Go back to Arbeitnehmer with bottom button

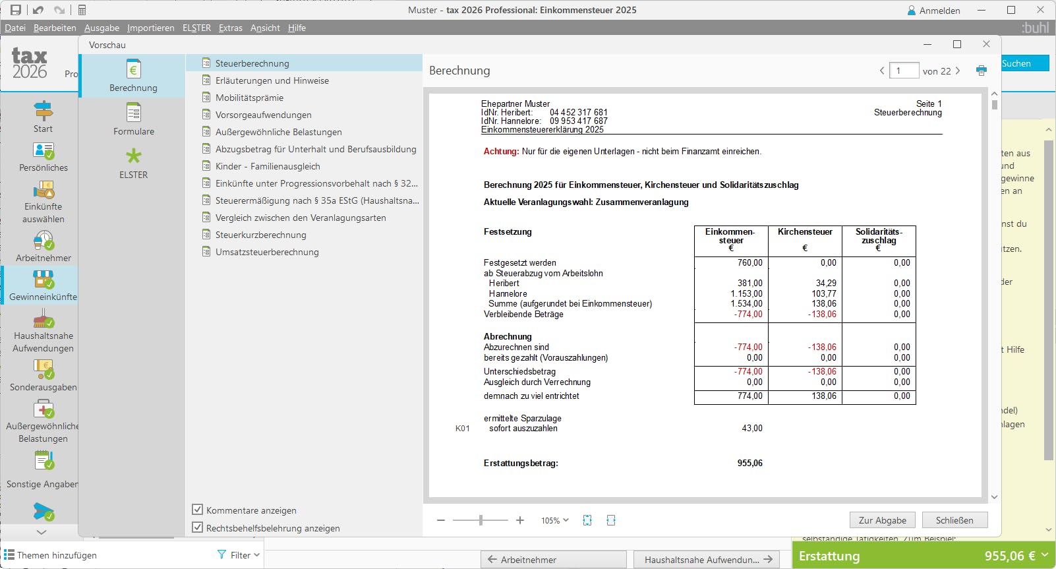tap(554, 560)
